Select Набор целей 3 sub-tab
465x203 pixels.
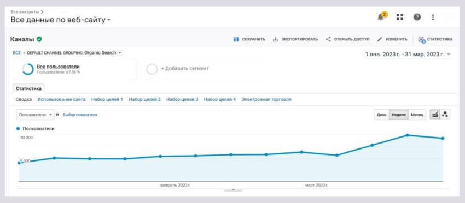coord(182,99)
